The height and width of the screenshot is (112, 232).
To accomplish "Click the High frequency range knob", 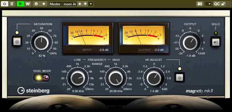I will point(116,78).
